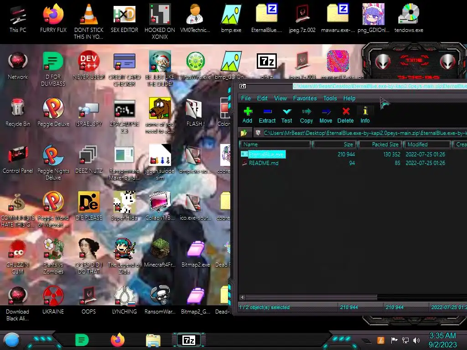Open the Help menu in 7-Zip

click(349, 98)
